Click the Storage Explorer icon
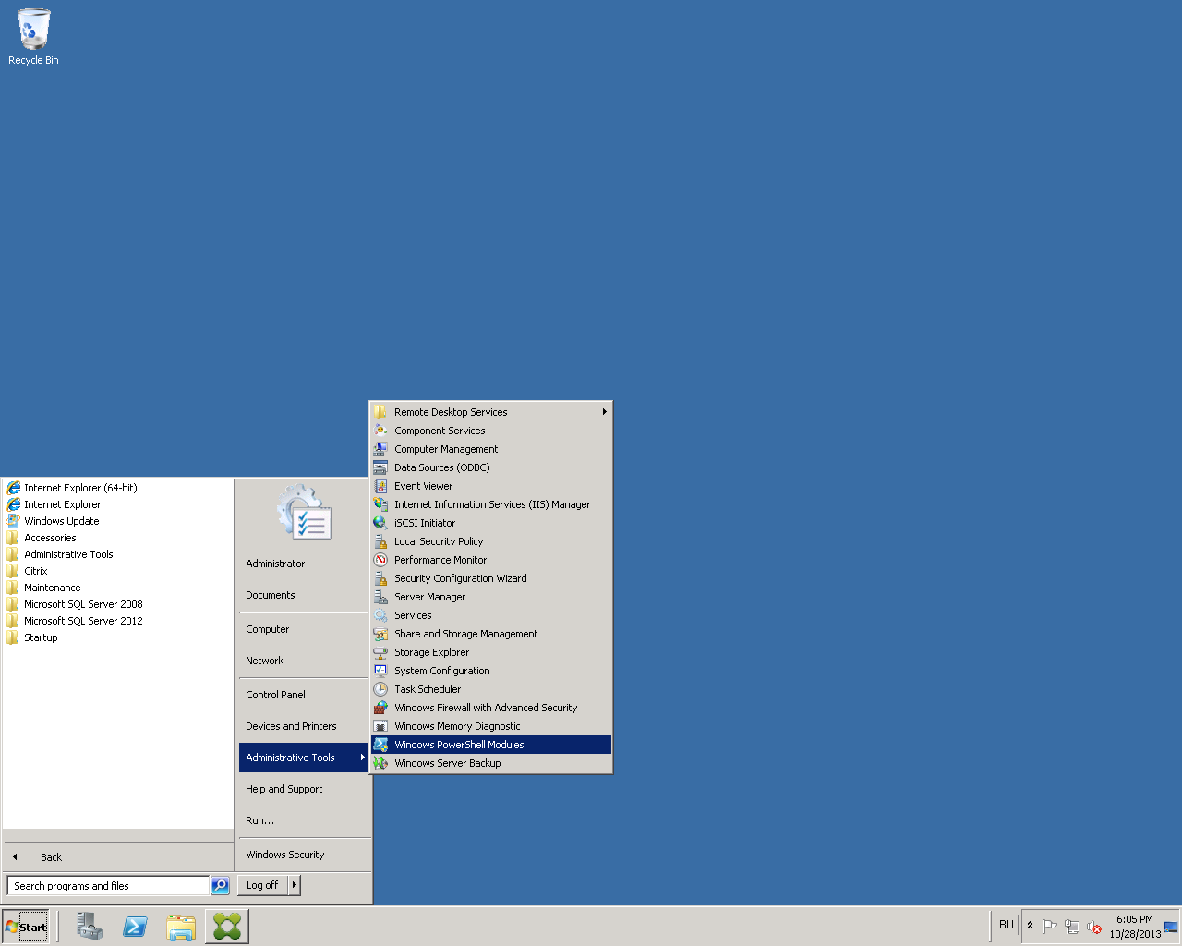The image size is (1182, 946). 380,652
